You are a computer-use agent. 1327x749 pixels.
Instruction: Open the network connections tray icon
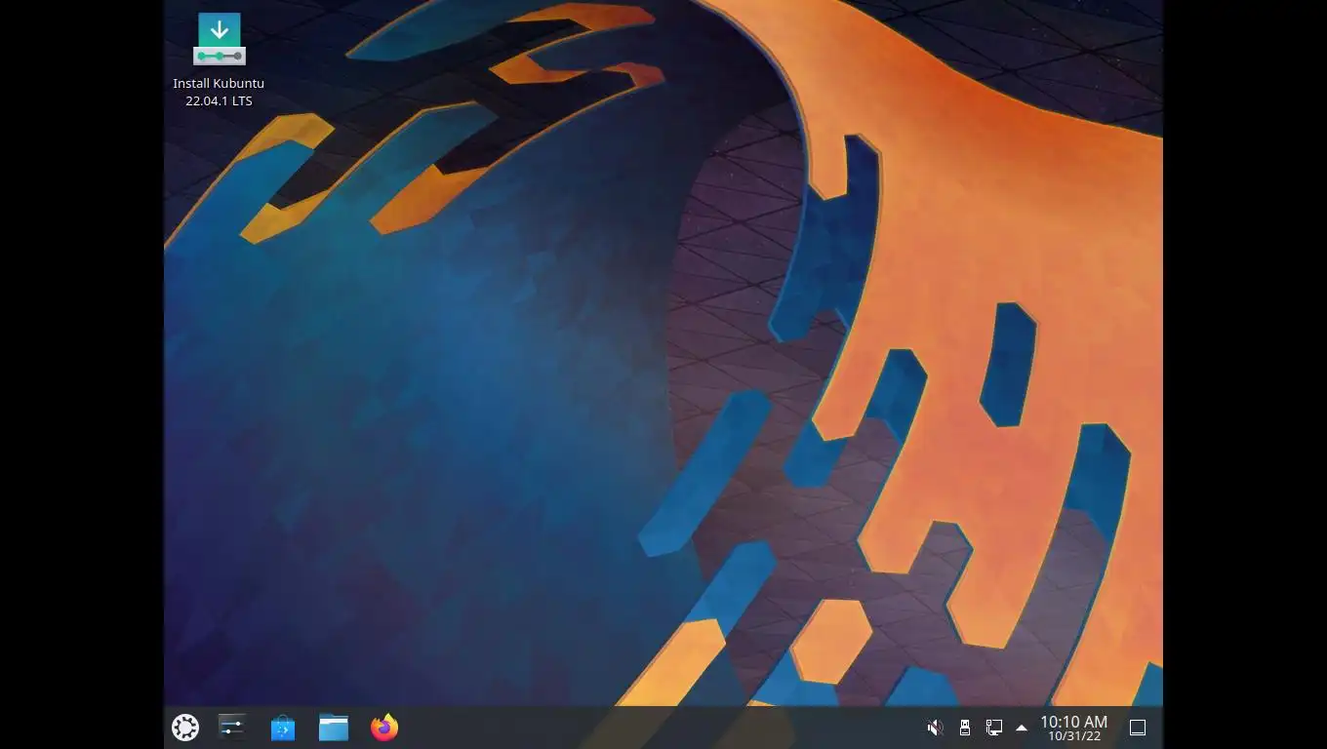point(994,728)
